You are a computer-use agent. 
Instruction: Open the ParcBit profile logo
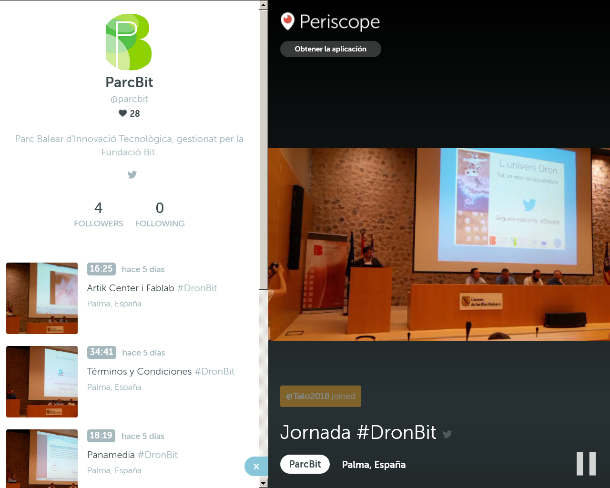click(129, 42)
